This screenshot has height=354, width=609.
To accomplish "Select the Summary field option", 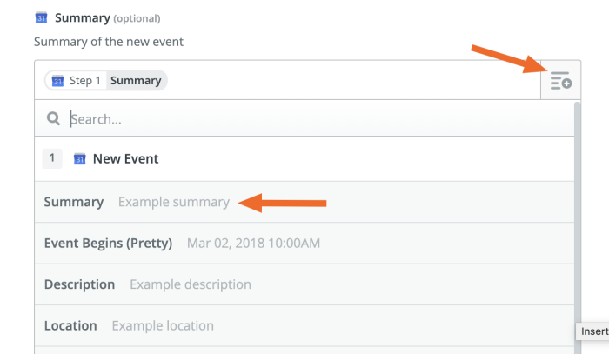I will click(74, 202).
